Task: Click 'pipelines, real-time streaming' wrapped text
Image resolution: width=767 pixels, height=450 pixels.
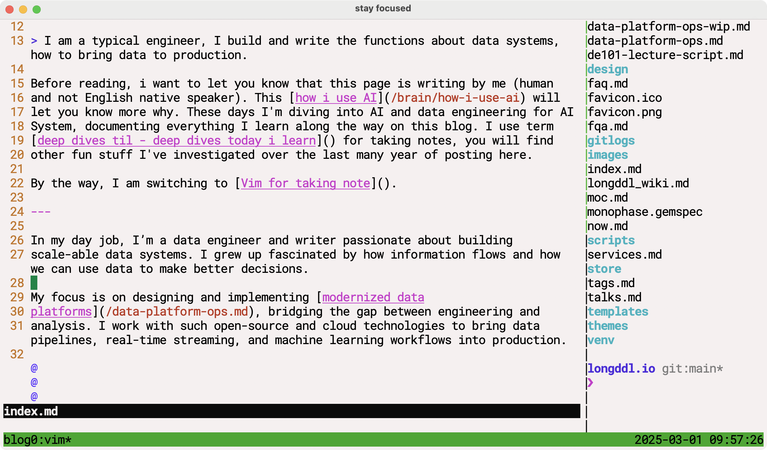Action: click(x=136, y=340)
